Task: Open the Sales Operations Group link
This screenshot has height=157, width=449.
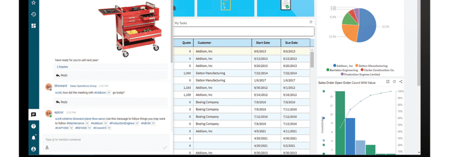Action: click(83, 86)
